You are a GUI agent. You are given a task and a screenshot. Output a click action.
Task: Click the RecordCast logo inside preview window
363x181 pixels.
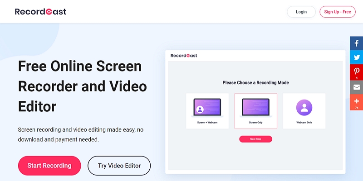(184, 56)
